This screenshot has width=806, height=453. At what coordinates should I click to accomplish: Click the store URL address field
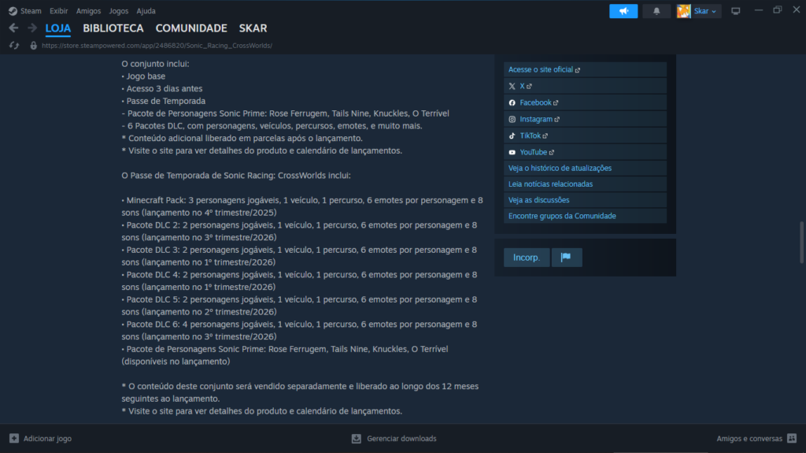pos(157,46)
